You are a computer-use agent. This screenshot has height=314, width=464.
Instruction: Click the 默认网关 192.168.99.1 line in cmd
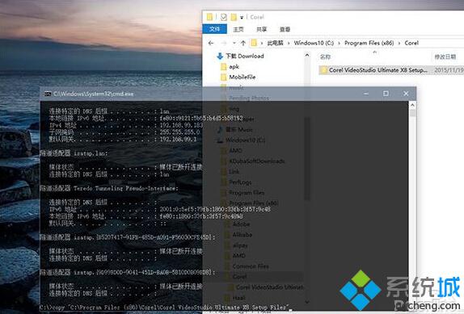tap(123, 139)
